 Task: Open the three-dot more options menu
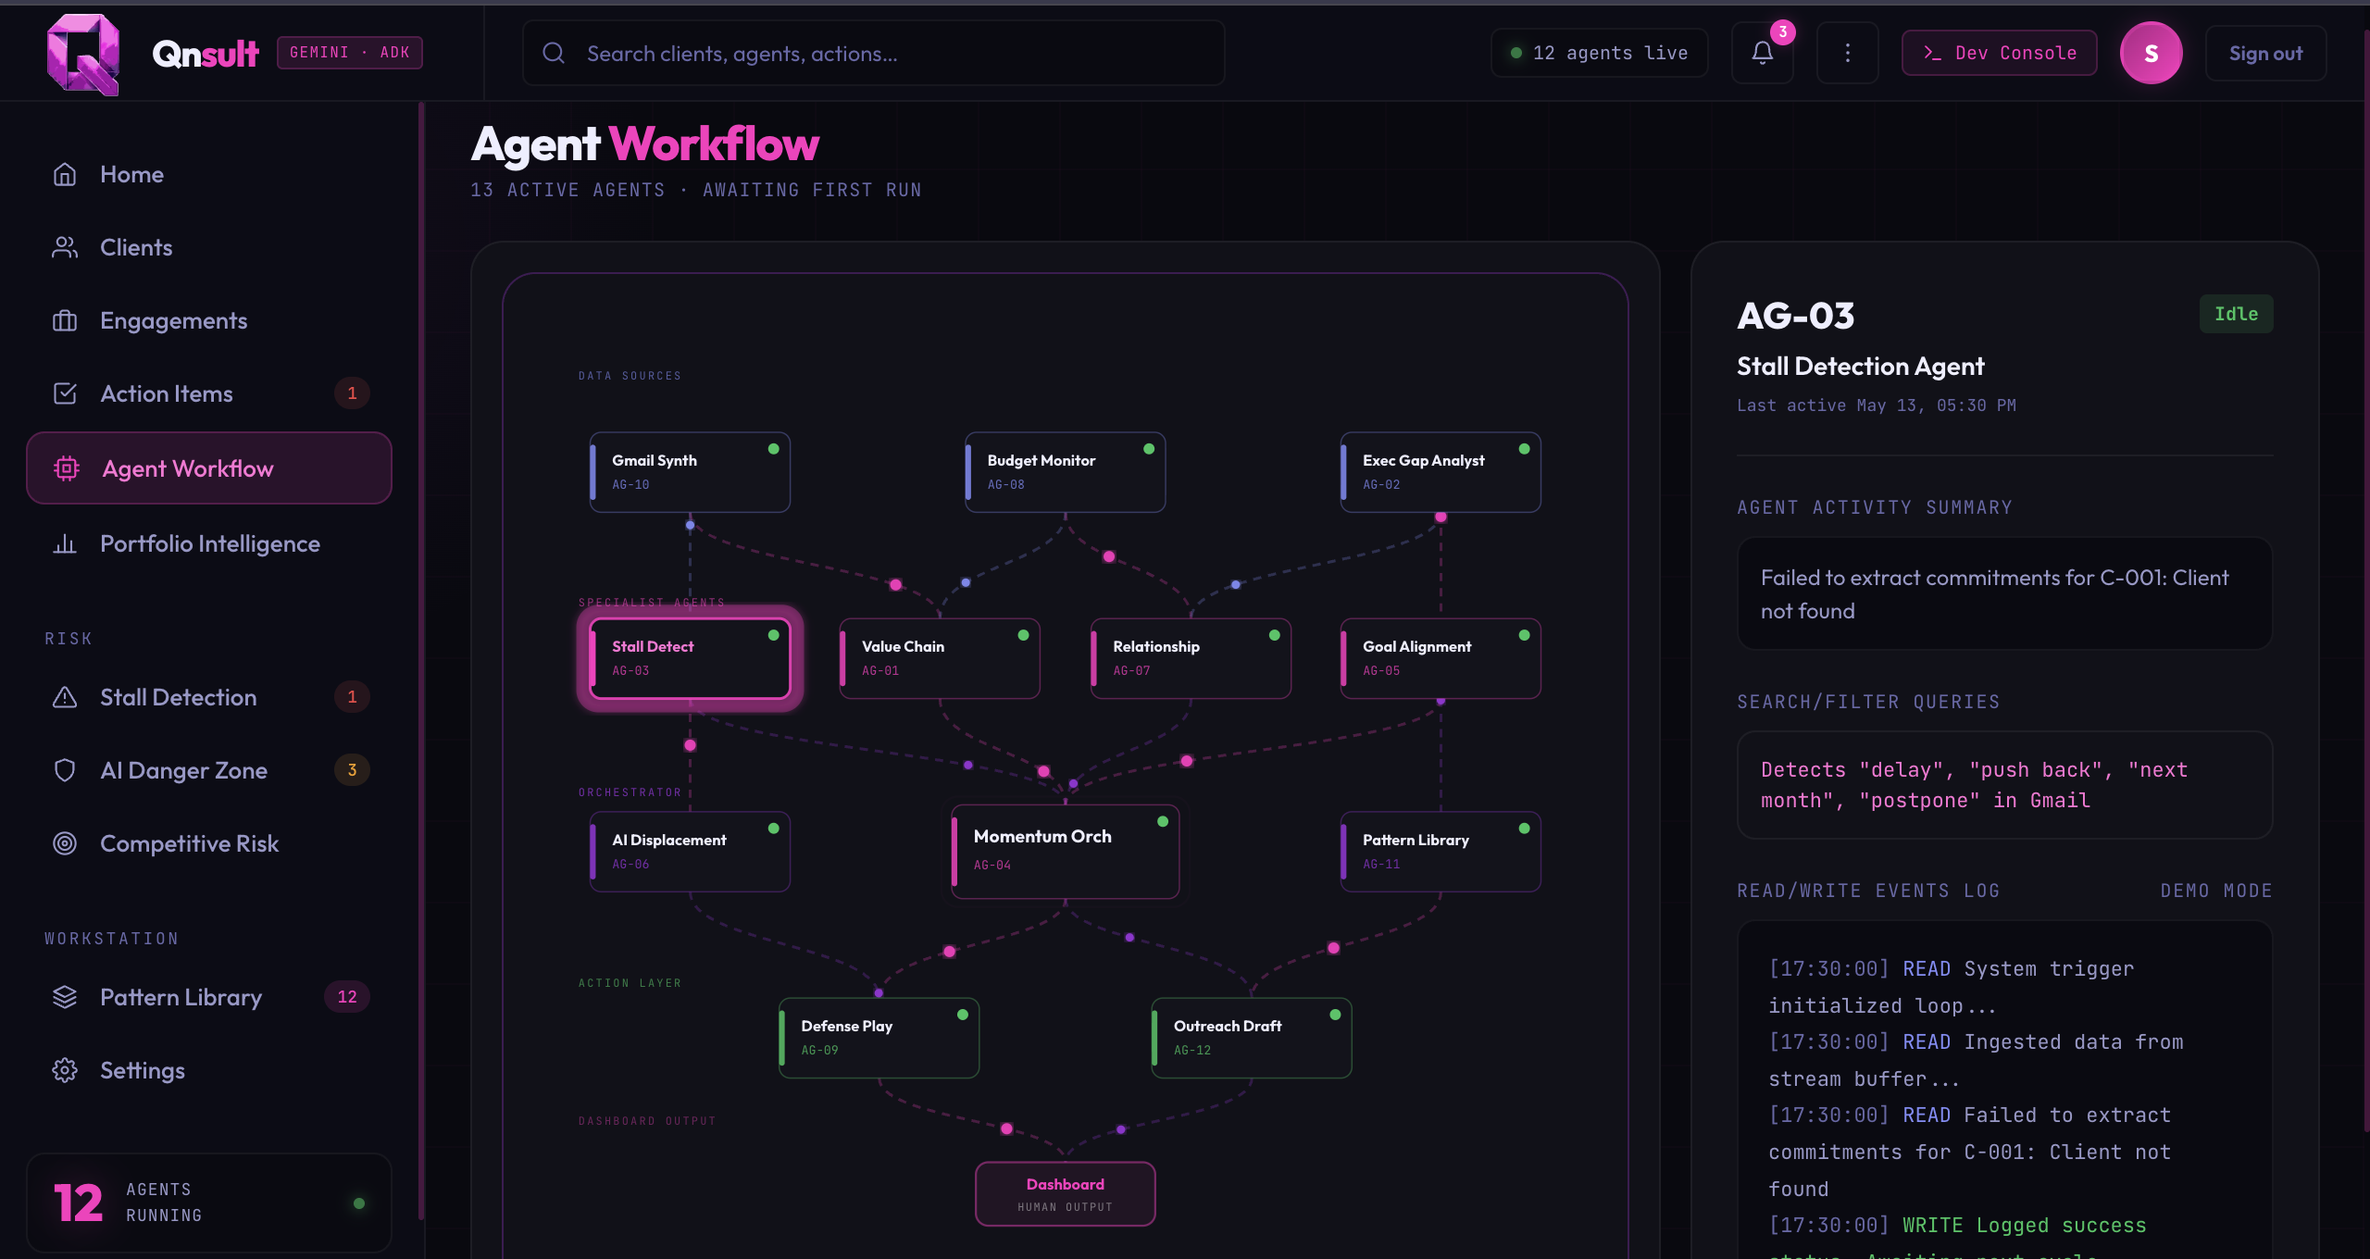(x=1848, y=53)
